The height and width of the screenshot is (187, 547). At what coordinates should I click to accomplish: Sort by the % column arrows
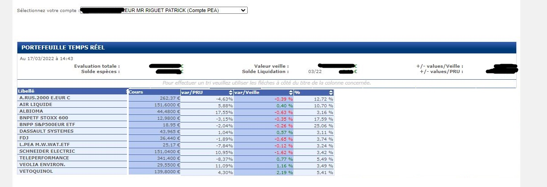[x=331, y=92]
